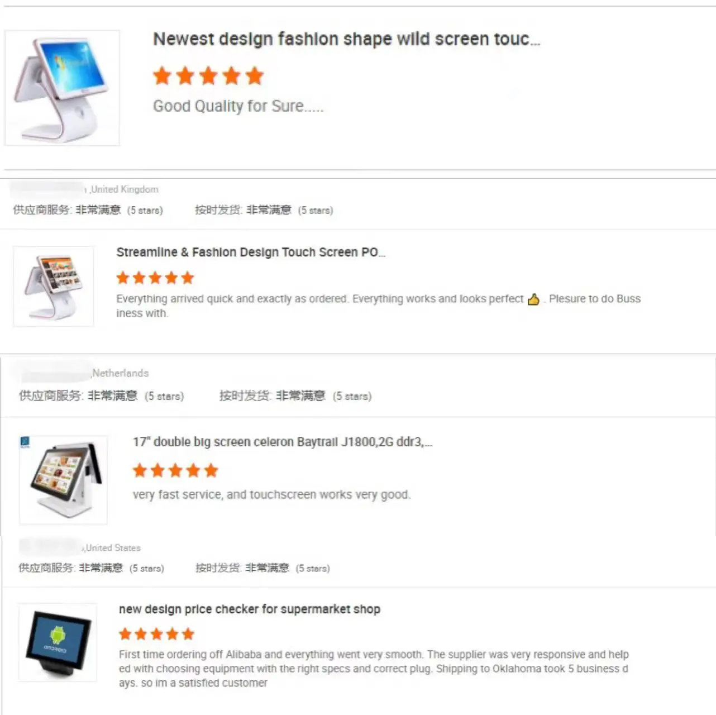Click the thumbs-up emoji in the review
Image resolution: width=716 pixels, height=715 pixels.
coord(533,299)
